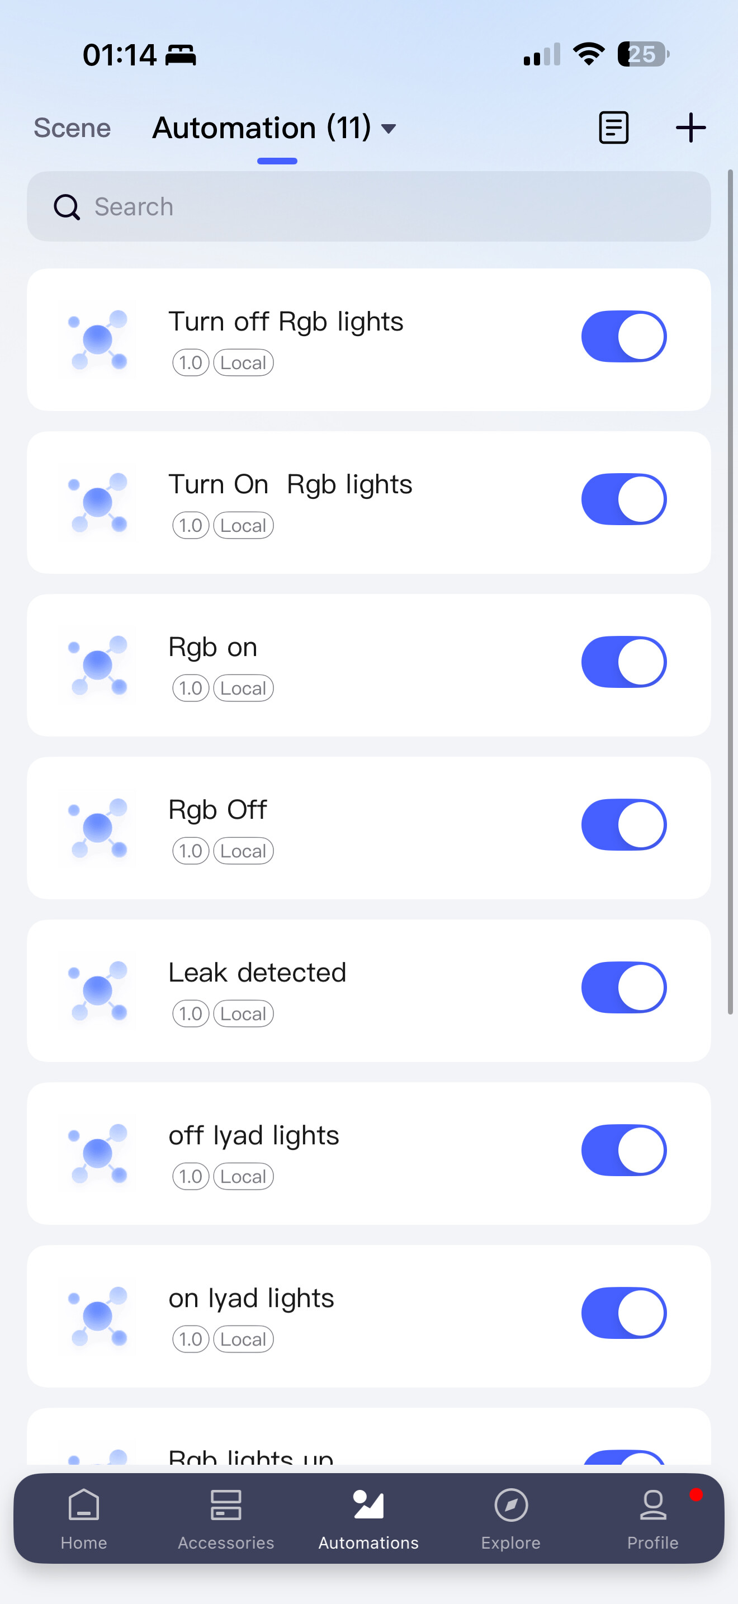
Task: Toggle the Turn On Rgb lights switch
Action: (x=623, y=499)
